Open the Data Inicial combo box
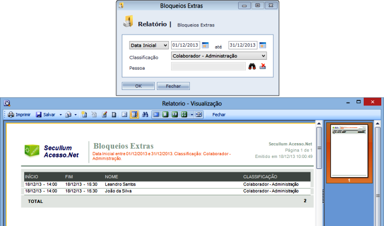This screenshot has height=226, width=384. (x=149, y=46)
